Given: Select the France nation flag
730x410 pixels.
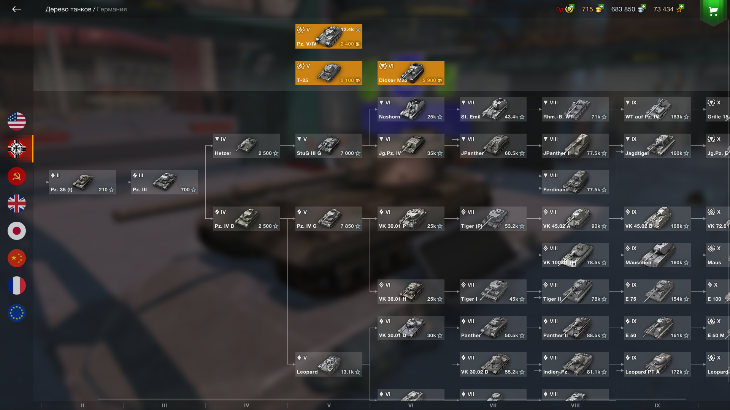Looking at the screenshot, I should pos(17,285).
